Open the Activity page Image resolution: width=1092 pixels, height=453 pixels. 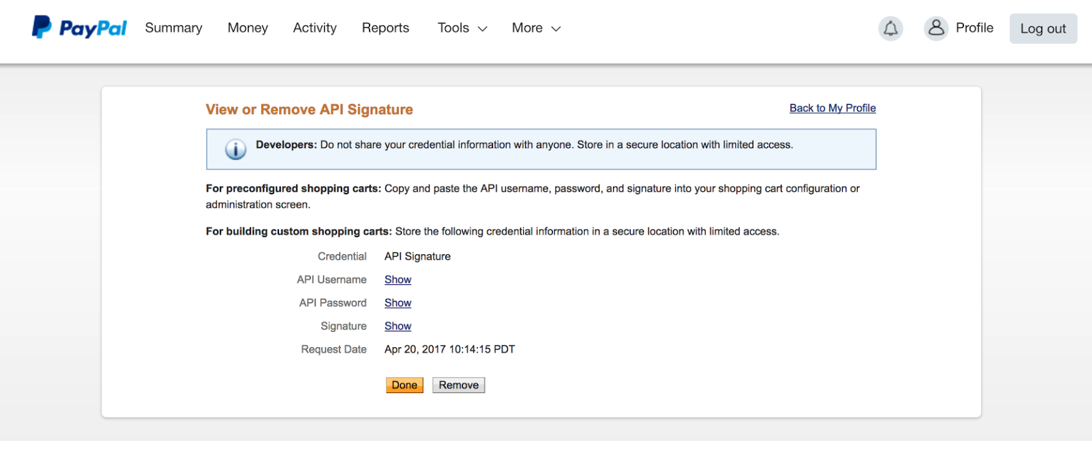click(x=315, y=28)
